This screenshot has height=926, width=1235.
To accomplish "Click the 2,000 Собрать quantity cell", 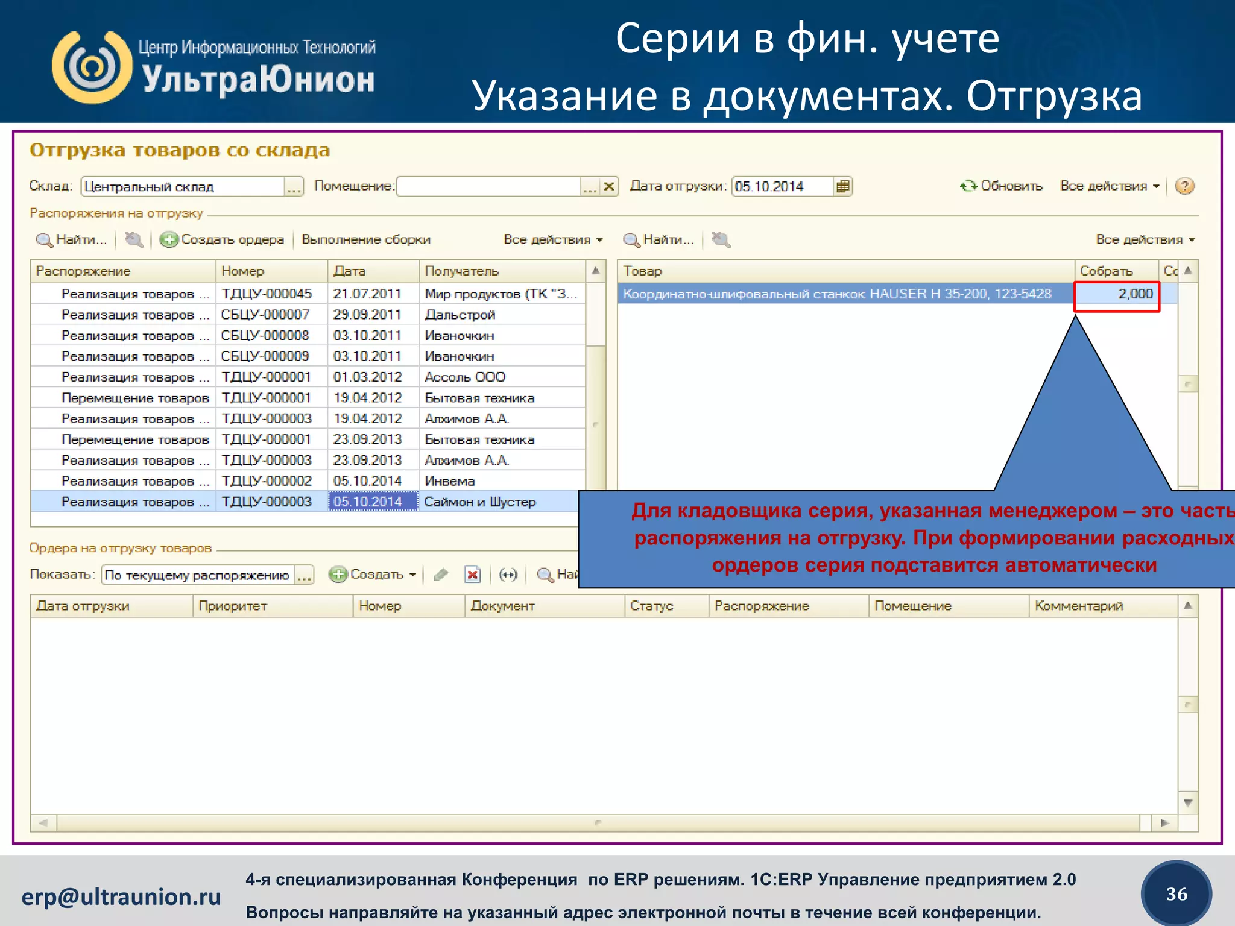I will coord(1117,295).
